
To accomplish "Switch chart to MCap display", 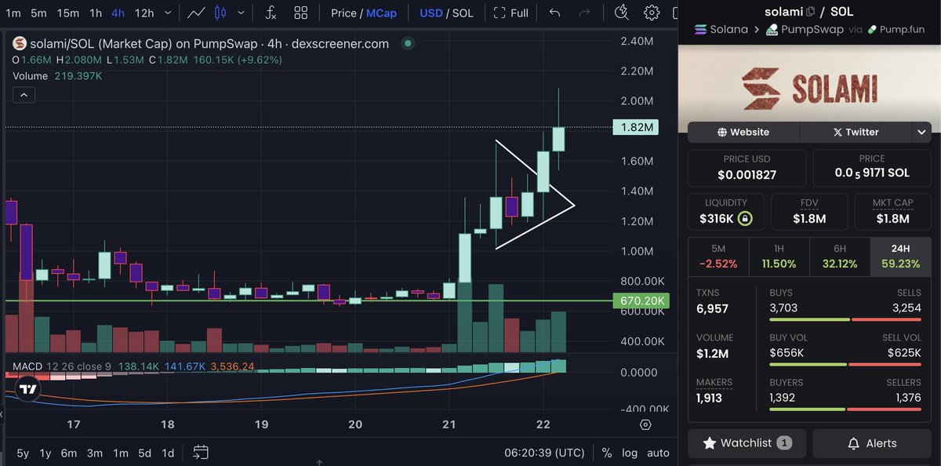I will pyautogui.click(x=382, y=13).
